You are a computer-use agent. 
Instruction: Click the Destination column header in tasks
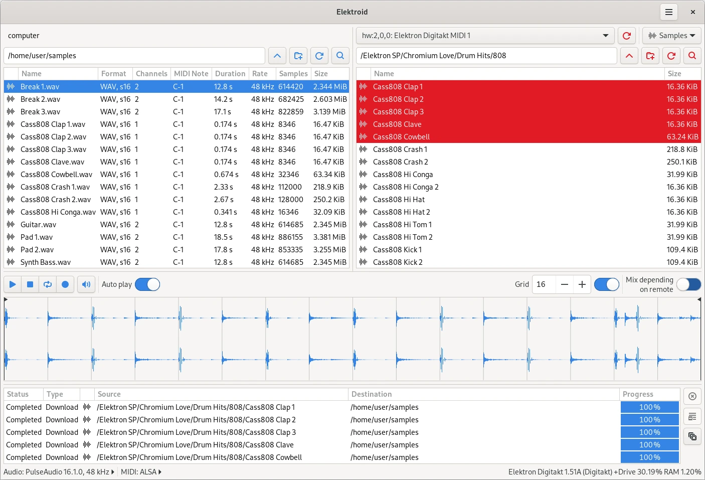pyautogui.click(x=483, y=394)
